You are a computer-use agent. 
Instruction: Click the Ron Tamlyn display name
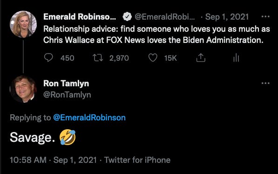pos(66,84)
